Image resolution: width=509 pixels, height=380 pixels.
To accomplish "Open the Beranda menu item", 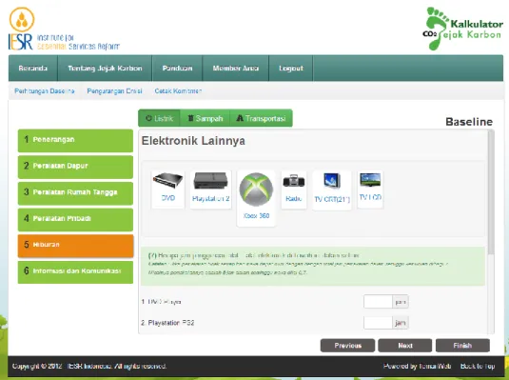I will (33, 69).
